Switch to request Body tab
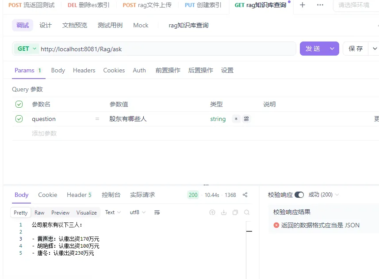379x279 pixels. 58,70
